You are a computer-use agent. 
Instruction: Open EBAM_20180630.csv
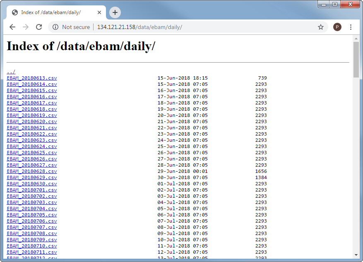[x=32, y=184]
